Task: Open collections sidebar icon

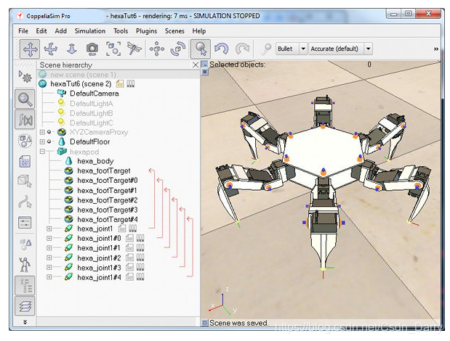Action: point(25,141)
